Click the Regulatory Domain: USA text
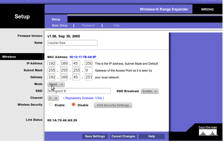Screen dimensions: 223x142 (83, 98)
